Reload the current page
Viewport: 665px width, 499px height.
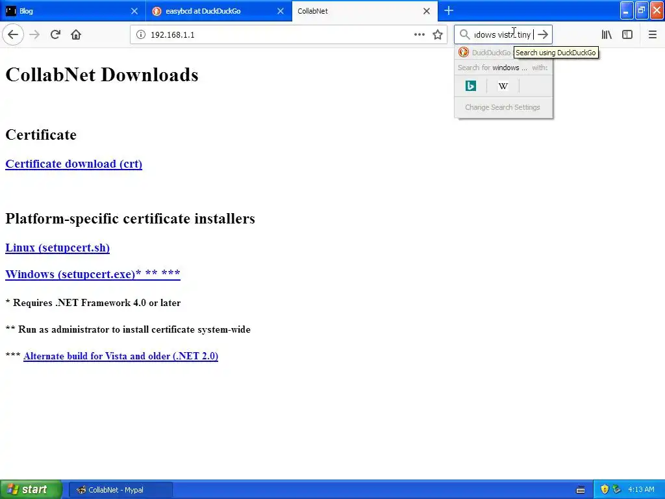click(x=55, y=34)
